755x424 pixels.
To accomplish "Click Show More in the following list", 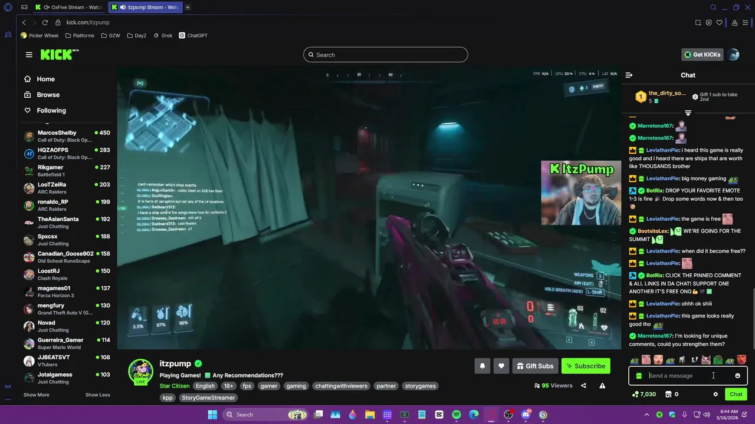I will point(37,395).
